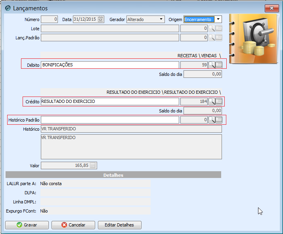Expand the Gerador dropdown showing Alterado
This screenshot has width=283, height=234.
coord(161,19)
